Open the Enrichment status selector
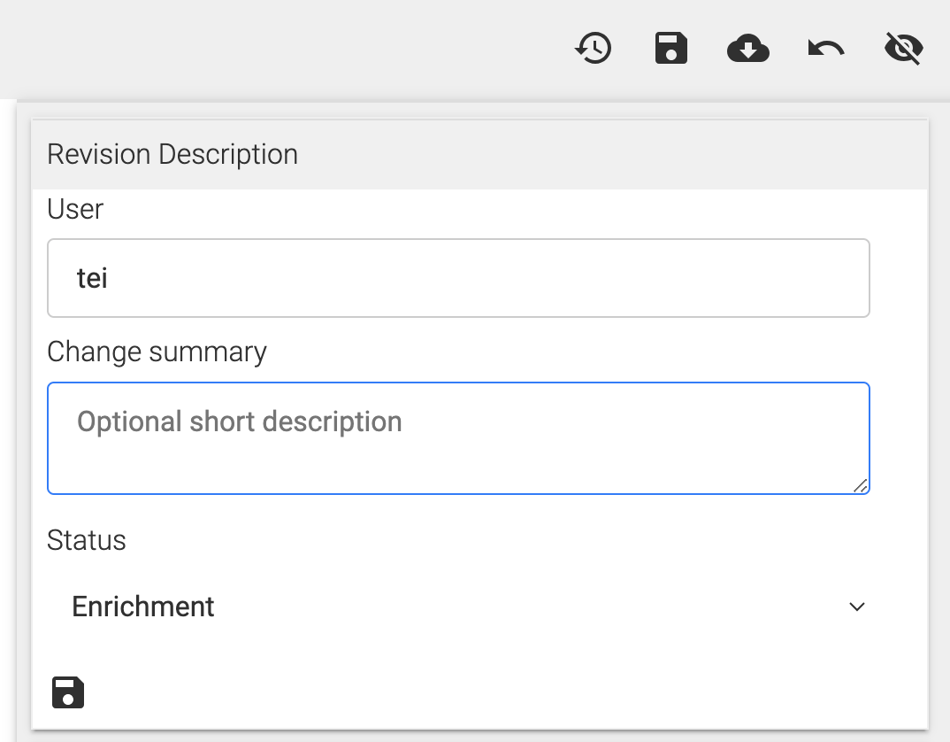This screenshot has height=742, width=950. pos(458,607)
